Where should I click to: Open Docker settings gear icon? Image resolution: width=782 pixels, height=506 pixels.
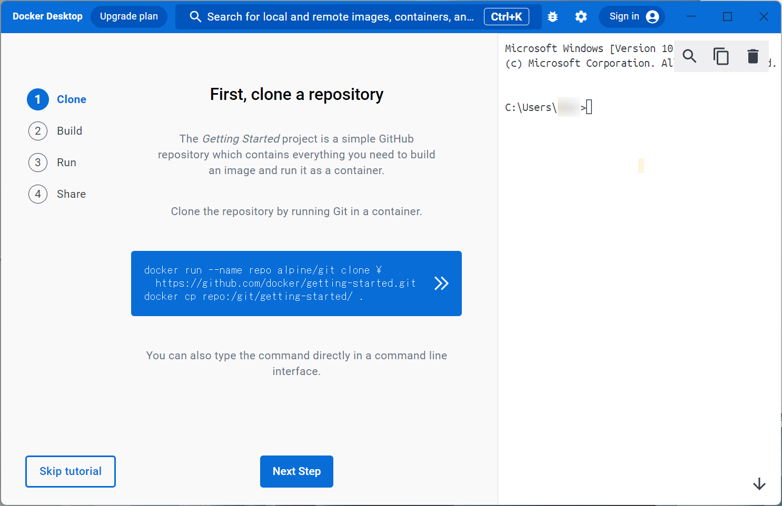[x=581, y=17]
